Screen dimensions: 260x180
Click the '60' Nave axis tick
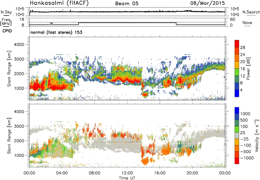pyautogui.click(x=232, y=19)
